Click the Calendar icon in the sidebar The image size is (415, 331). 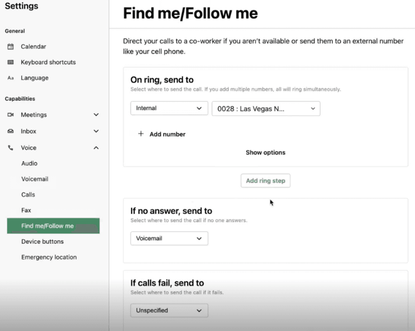point(11,46)
